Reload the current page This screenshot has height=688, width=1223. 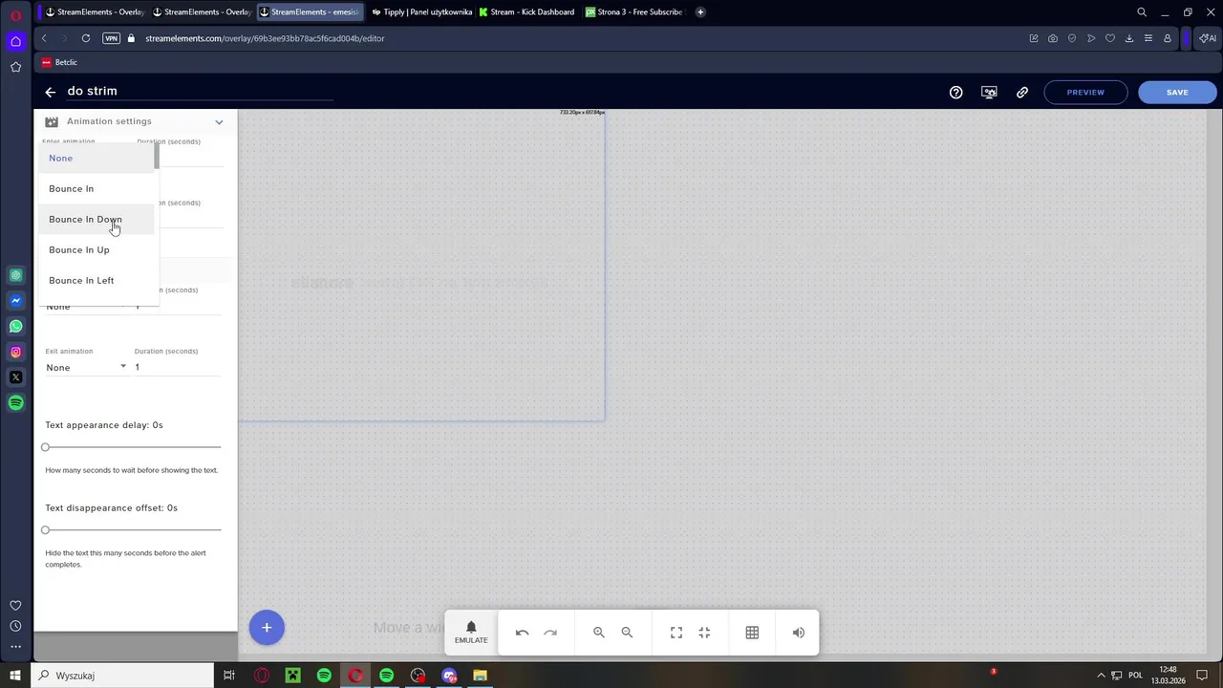[x=86, y=38]
